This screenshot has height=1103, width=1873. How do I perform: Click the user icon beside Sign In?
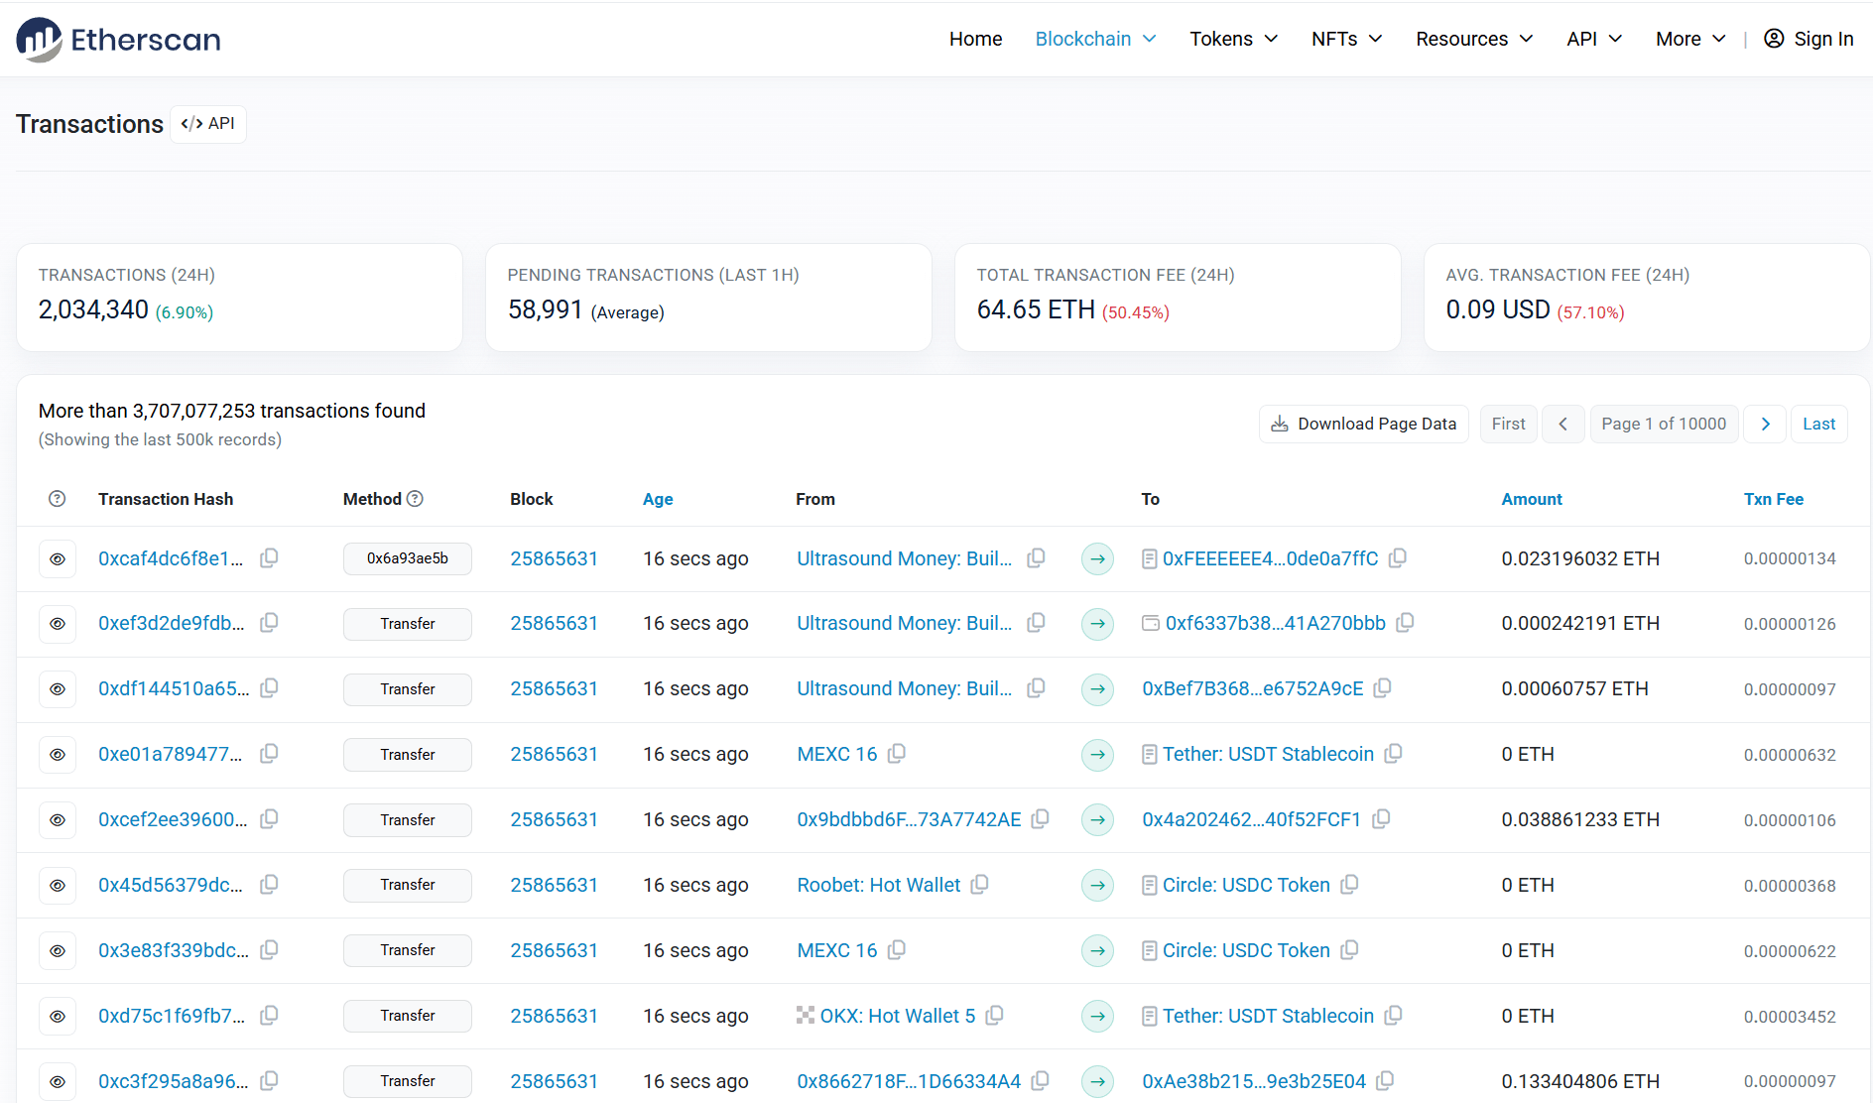coord(1774,39)
